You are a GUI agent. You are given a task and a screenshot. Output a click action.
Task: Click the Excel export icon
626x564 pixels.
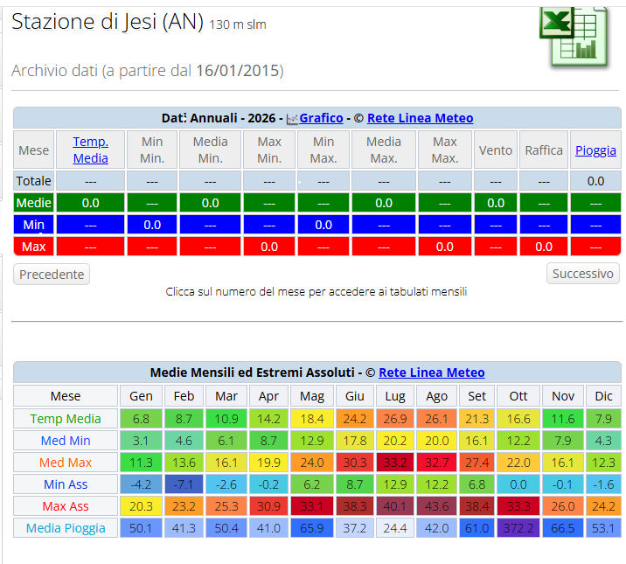573,35
